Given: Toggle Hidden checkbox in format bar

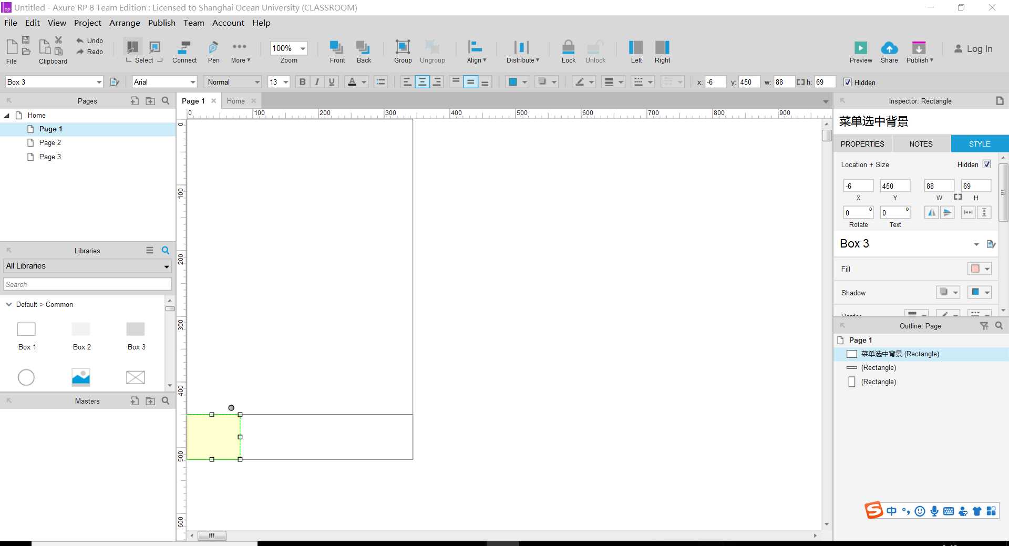Looking at the screenshot, I should coord(847,82).
